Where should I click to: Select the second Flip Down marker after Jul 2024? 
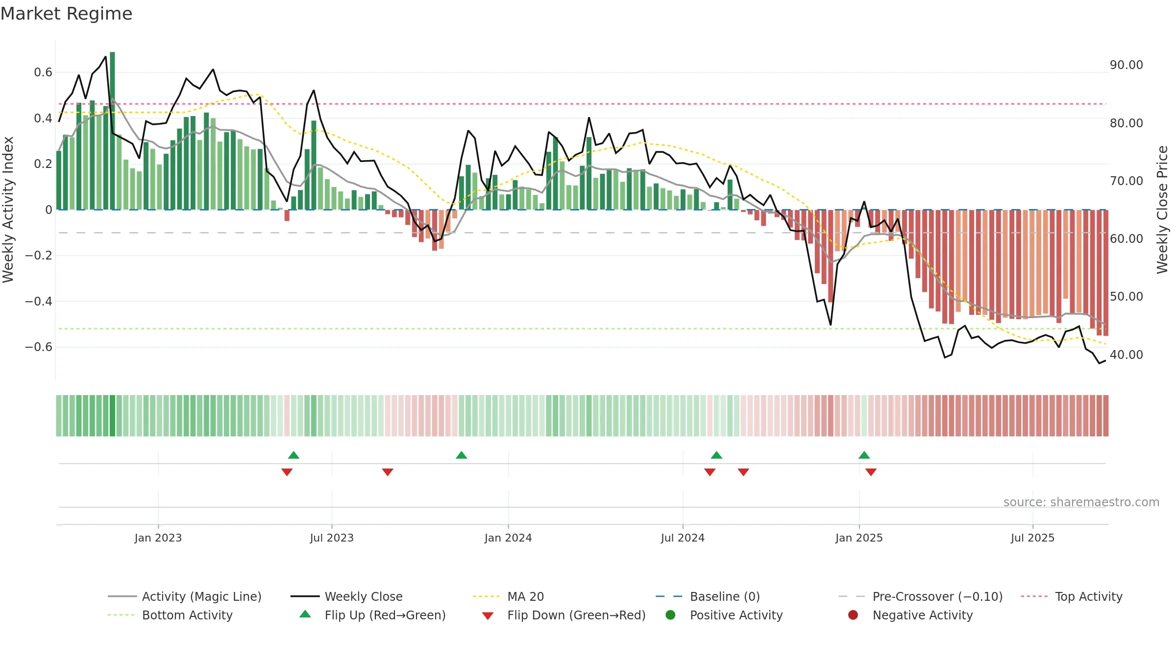743,472
